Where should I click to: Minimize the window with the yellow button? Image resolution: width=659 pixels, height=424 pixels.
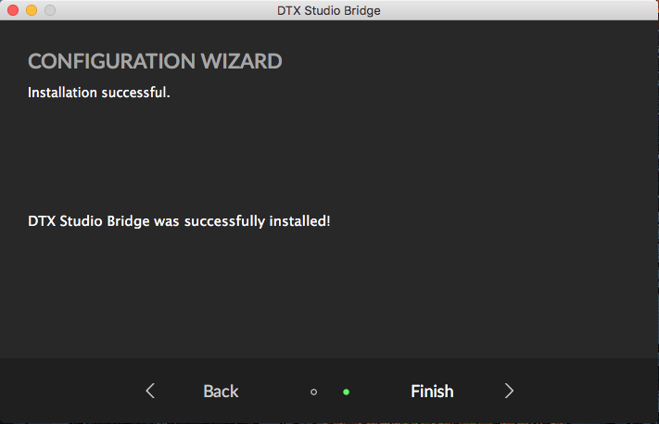tap(32, 10)
